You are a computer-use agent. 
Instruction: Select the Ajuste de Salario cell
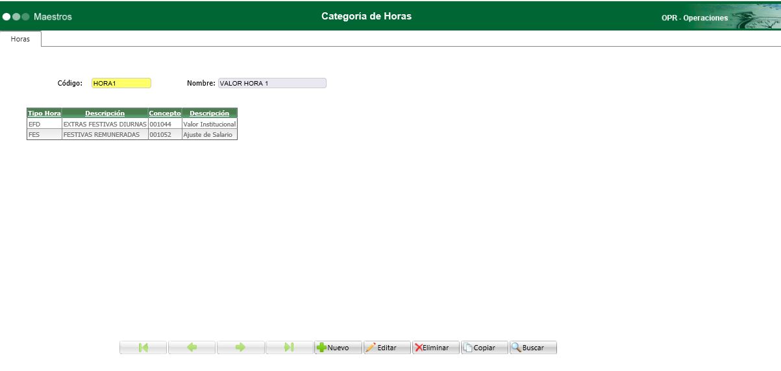coord(210,134)
